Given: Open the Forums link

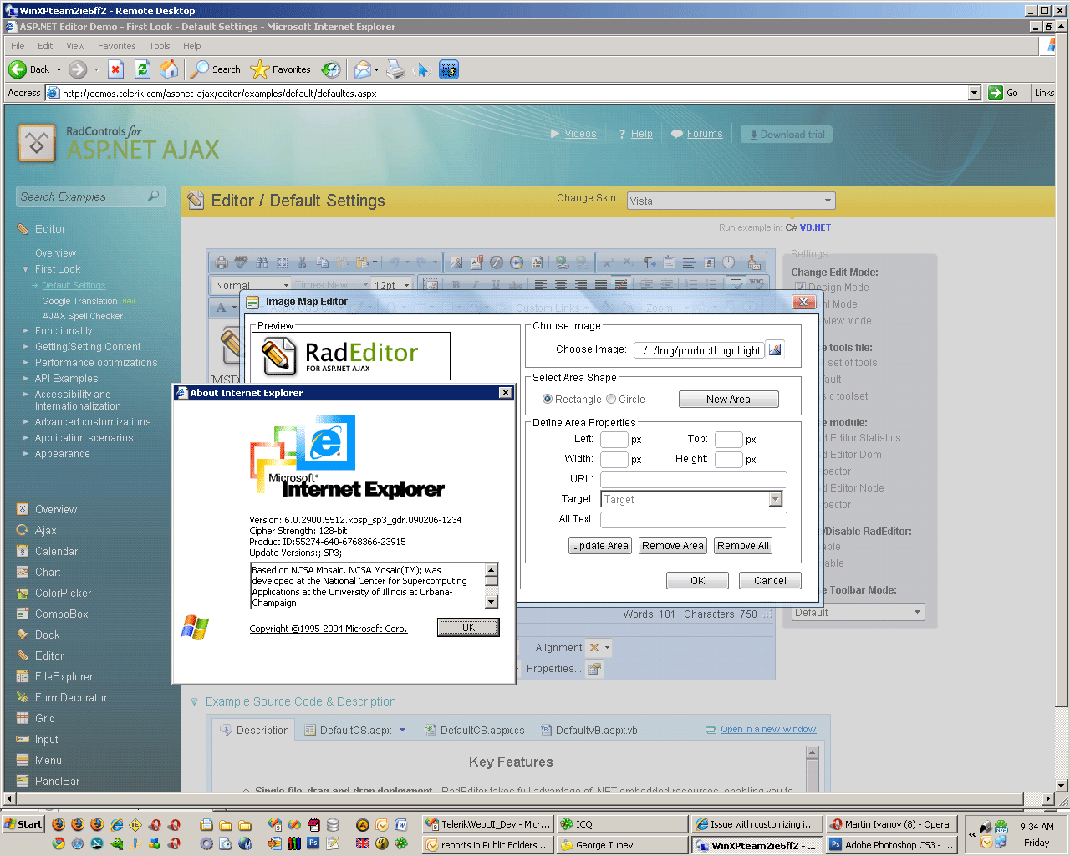Looking at the screenshot, I should point(705,134).
